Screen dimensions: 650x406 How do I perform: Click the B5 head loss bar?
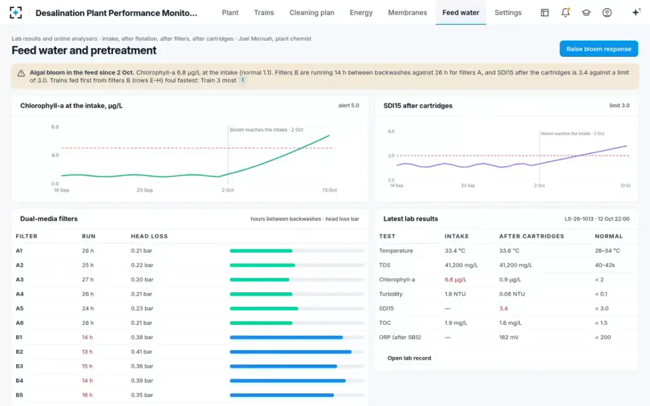click(x=296, y=395)
